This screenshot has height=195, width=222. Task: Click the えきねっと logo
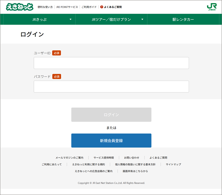click(20, 7)
